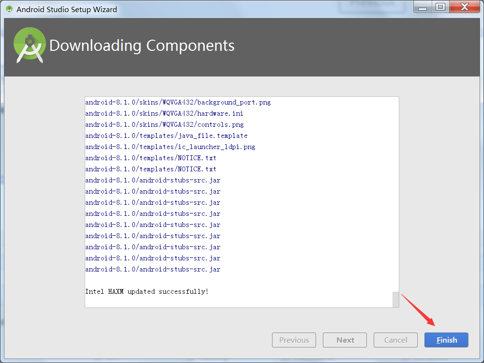Viewport: 484px width, 363px height.
Task: Minimize the Setup Wizard window
Action: pyautogui.click(x=423, y=7)
